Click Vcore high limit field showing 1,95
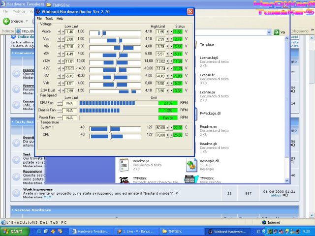 [x=160, y=32]
